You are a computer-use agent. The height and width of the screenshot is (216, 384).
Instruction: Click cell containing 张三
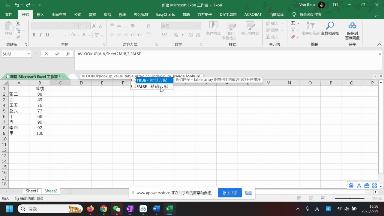pyautogui.click(x=19, y=94)
